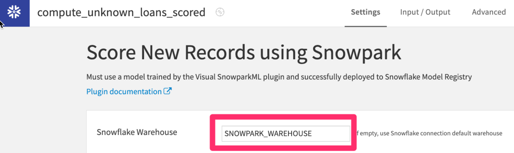
Task: Switch to the Settings tab
Action: coord(365,12)
